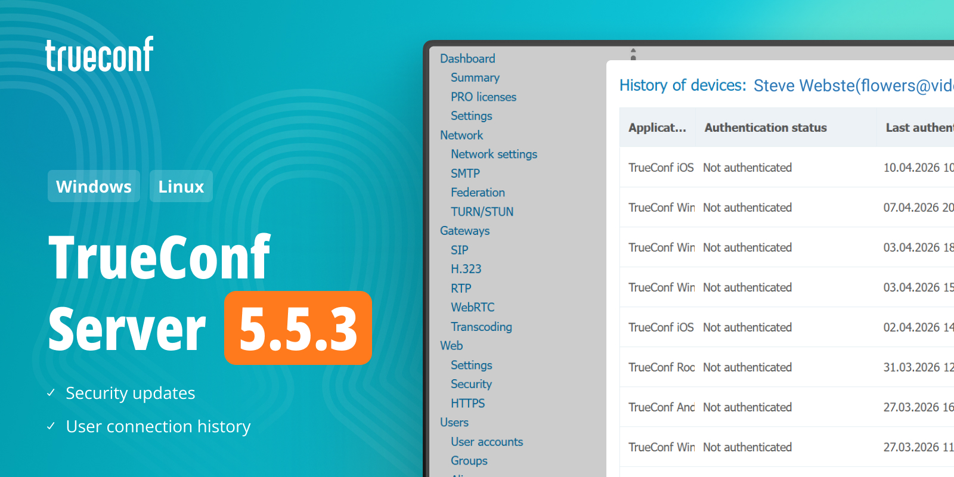Screen dimensions: 954x477
Task: Open the Transcoding page
Action: click(x=481, y=327)
